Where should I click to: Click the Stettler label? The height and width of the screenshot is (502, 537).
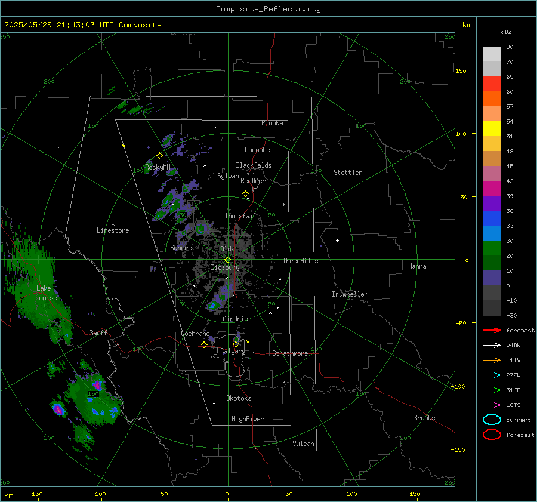(348, 173)
